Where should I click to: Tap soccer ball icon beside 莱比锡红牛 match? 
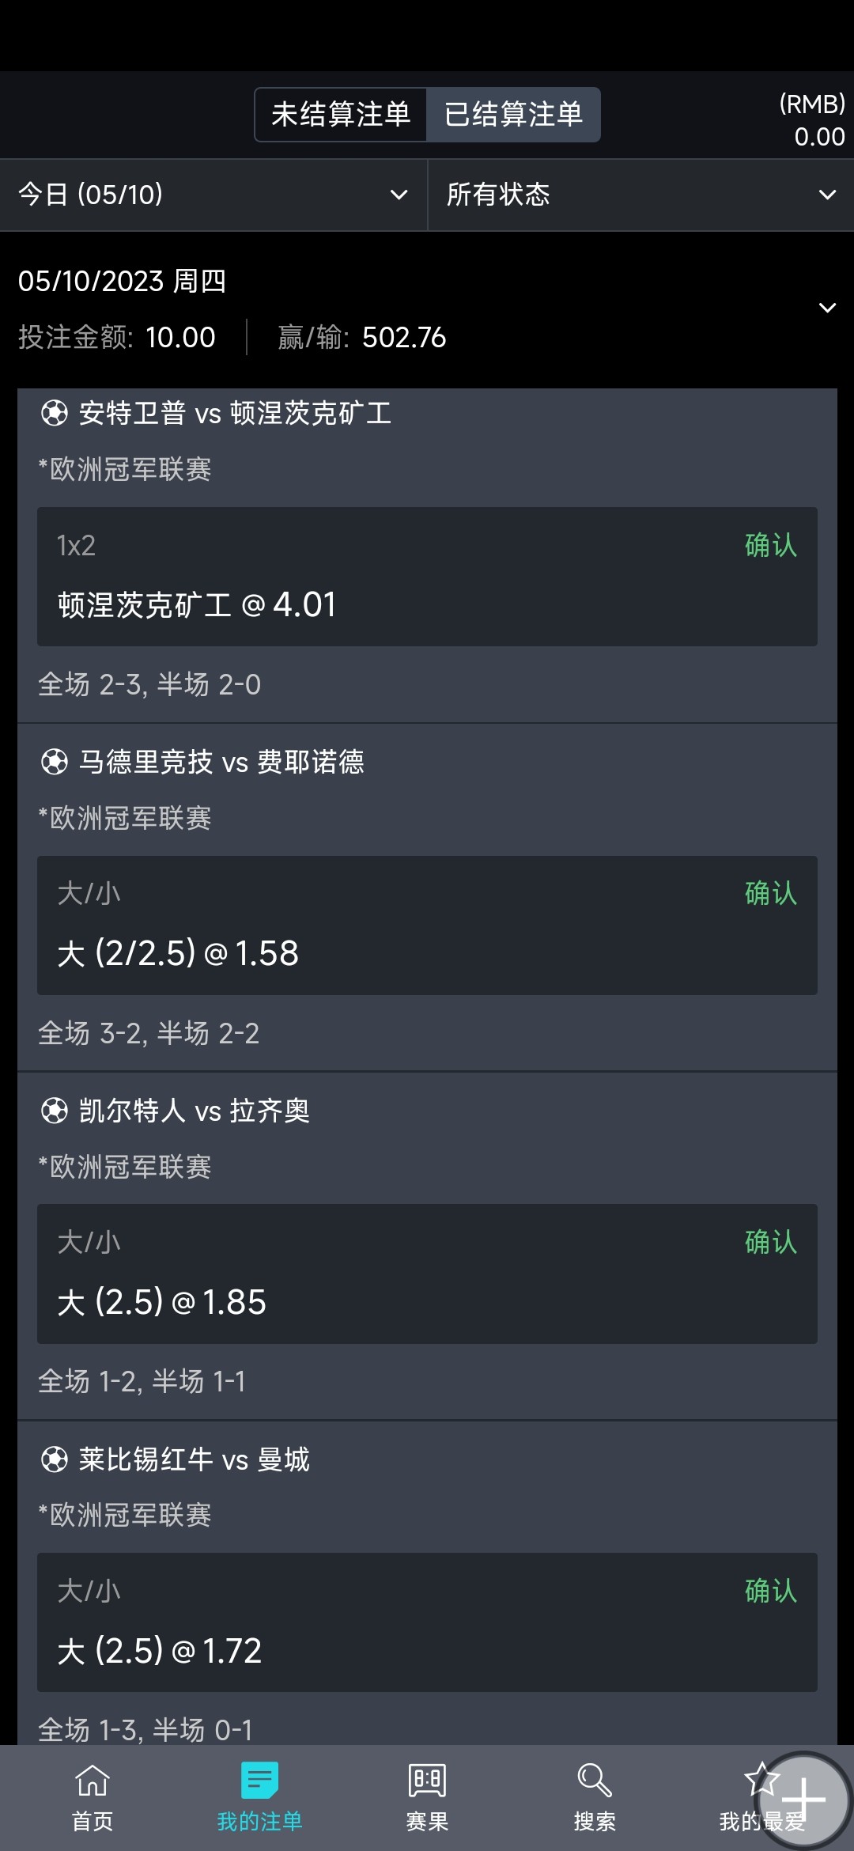click(x=55, y=1459)
